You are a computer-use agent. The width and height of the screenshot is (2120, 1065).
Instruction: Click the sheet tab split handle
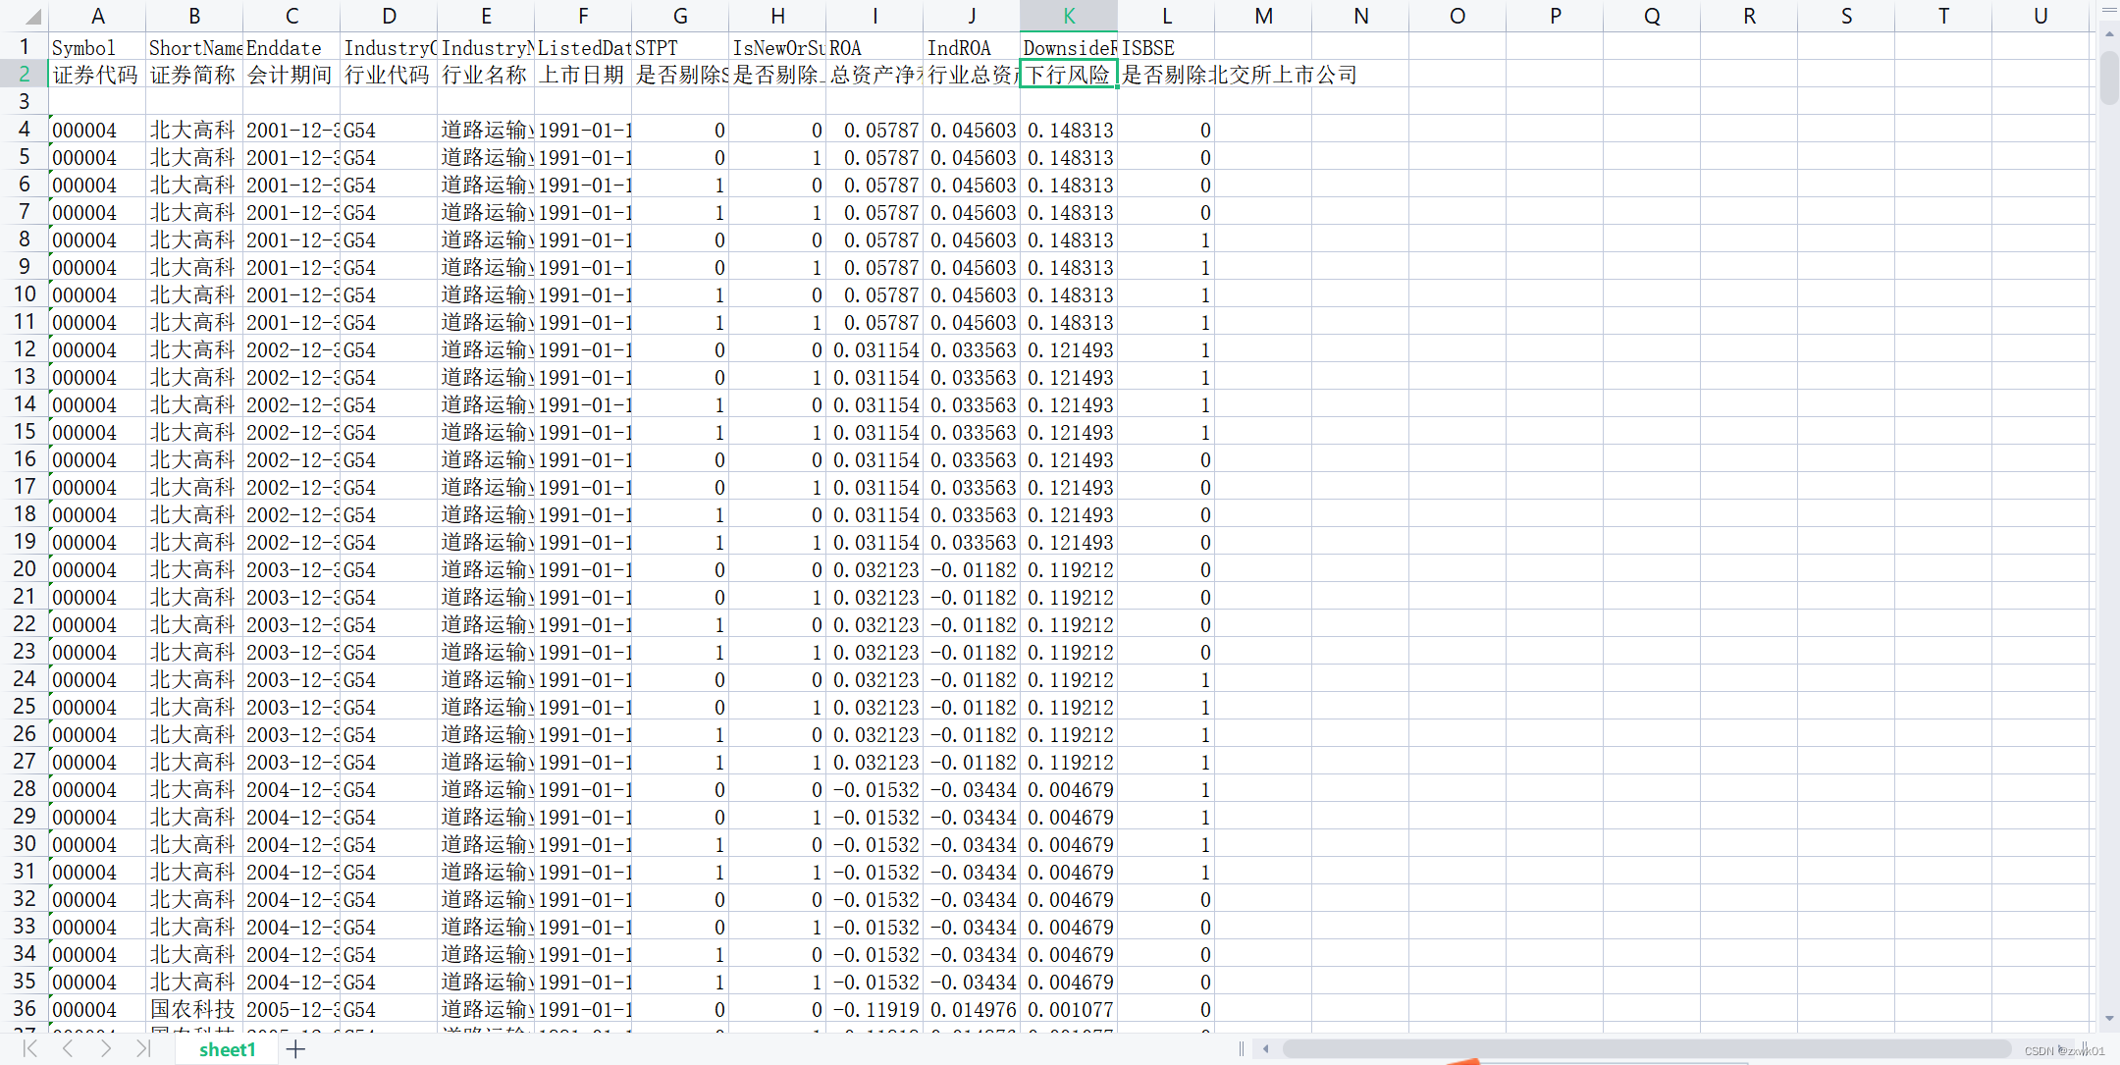coord(1242,1049)
